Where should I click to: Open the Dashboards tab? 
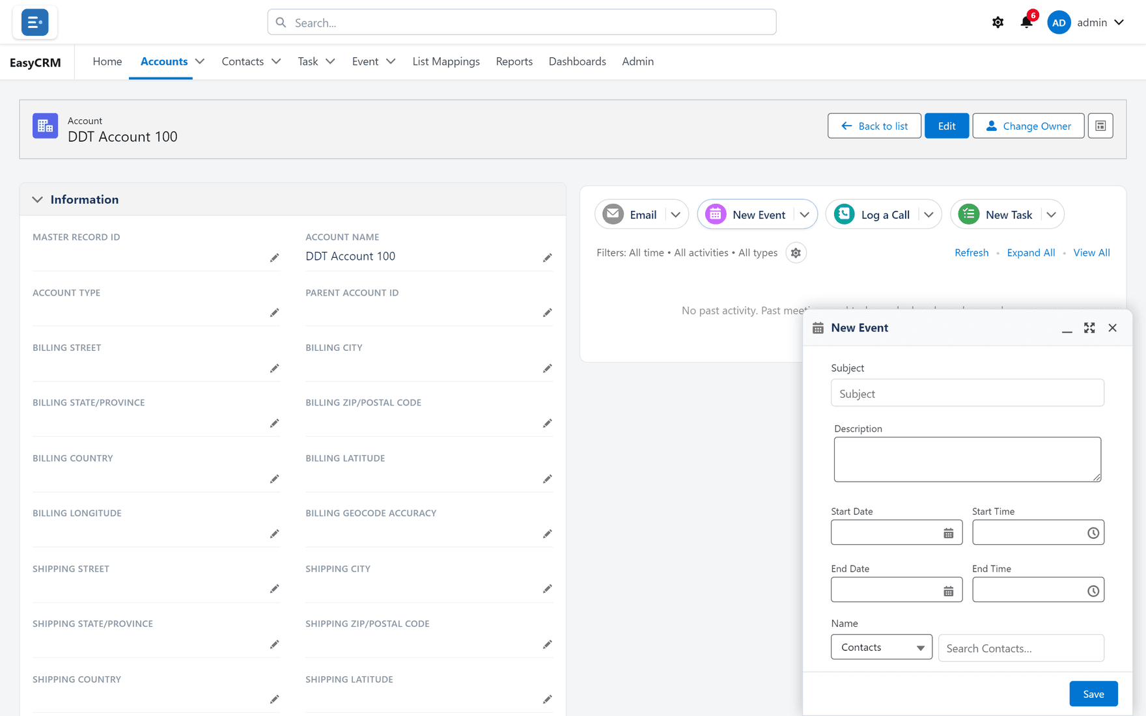click(578, 61)
